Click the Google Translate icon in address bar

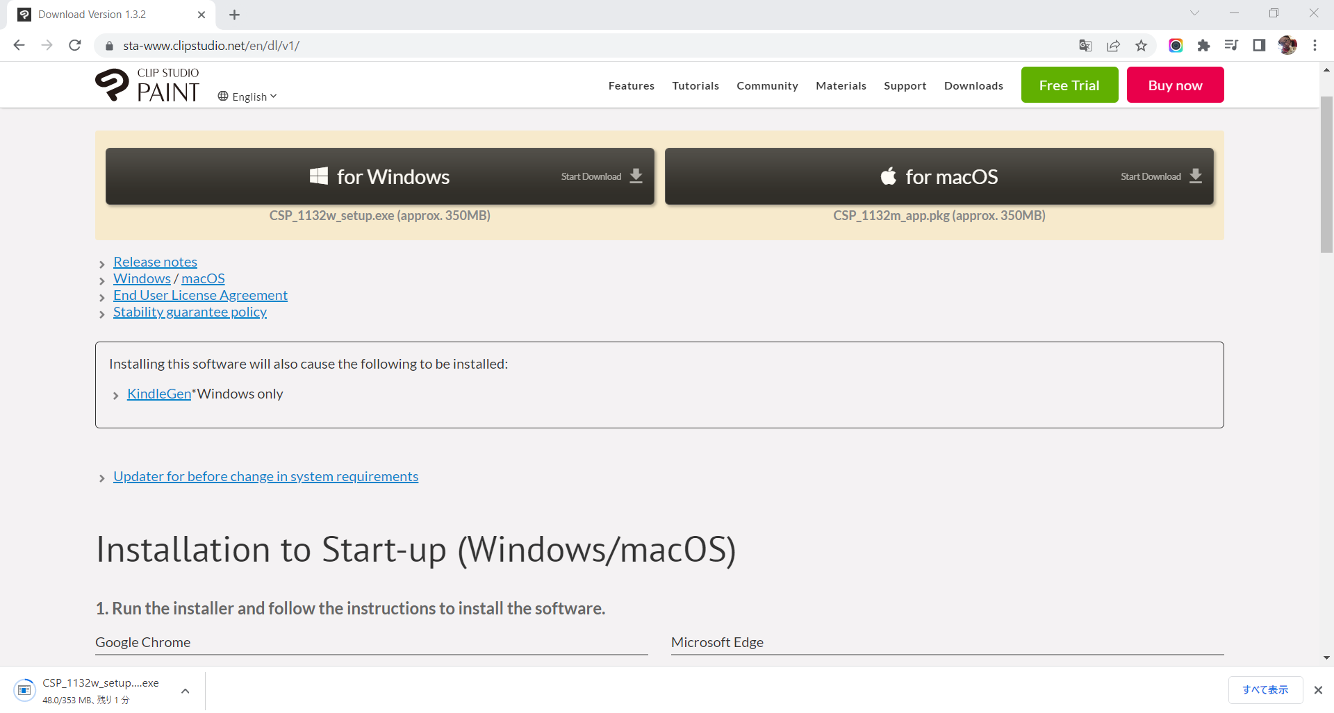(x=1085, y=46)
